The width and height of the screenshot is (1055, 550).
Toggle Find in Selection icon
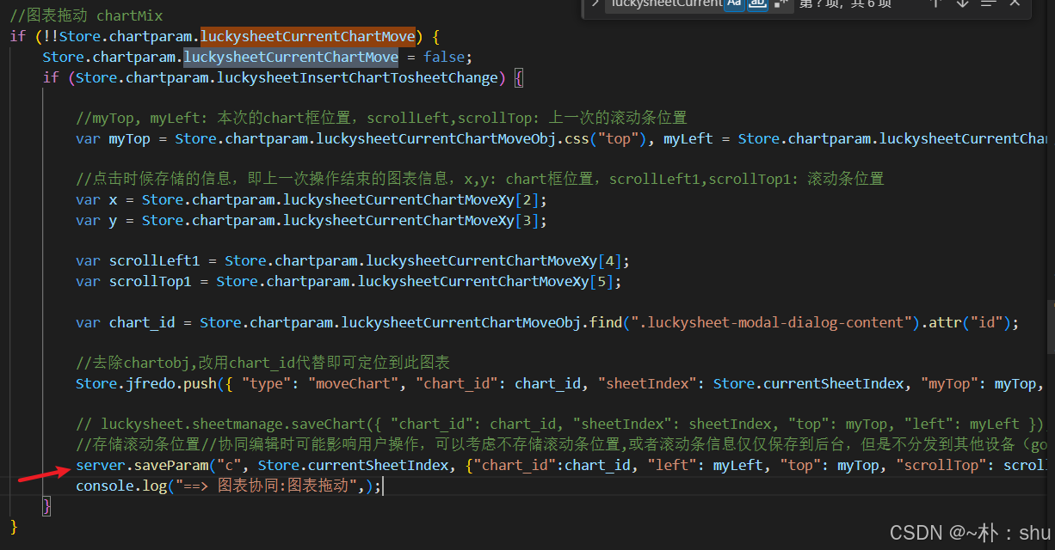[988, 3]
